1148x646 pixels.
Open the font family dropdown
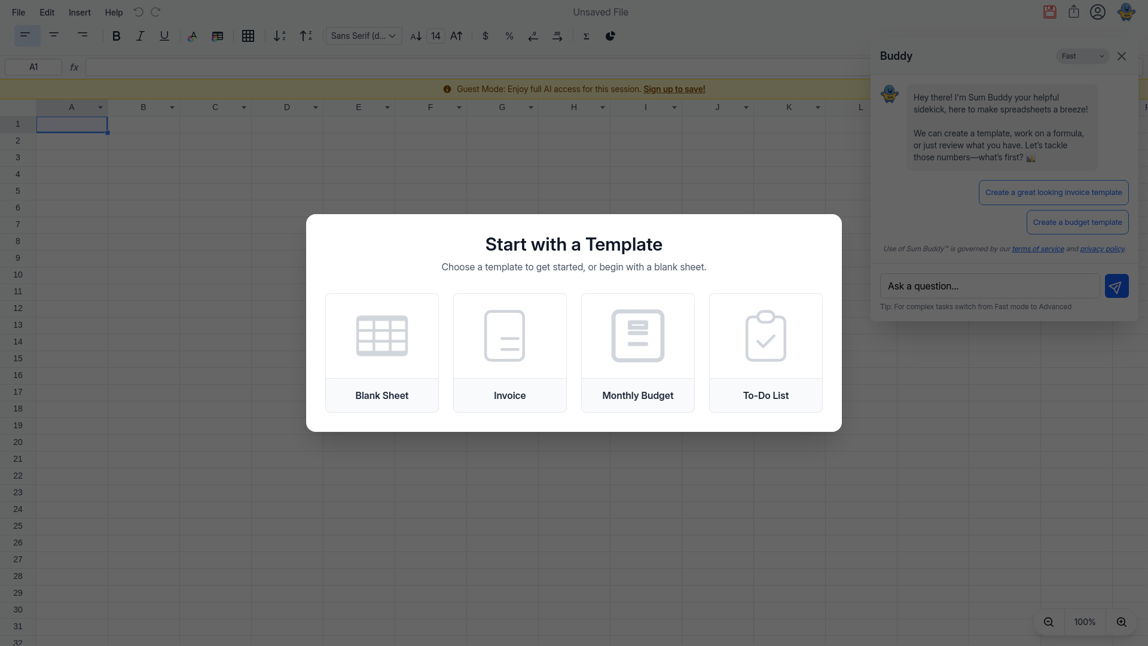coord(364,36)
